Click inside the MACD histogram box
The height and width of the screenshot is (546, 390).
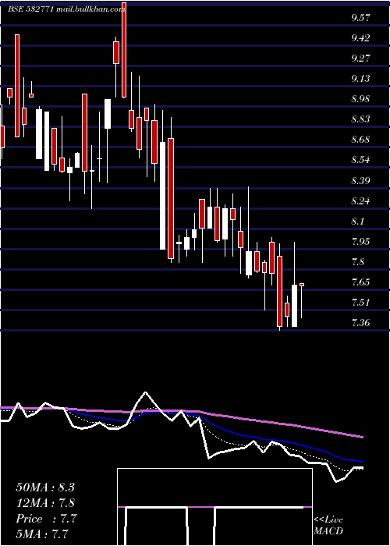pos(214,507)
